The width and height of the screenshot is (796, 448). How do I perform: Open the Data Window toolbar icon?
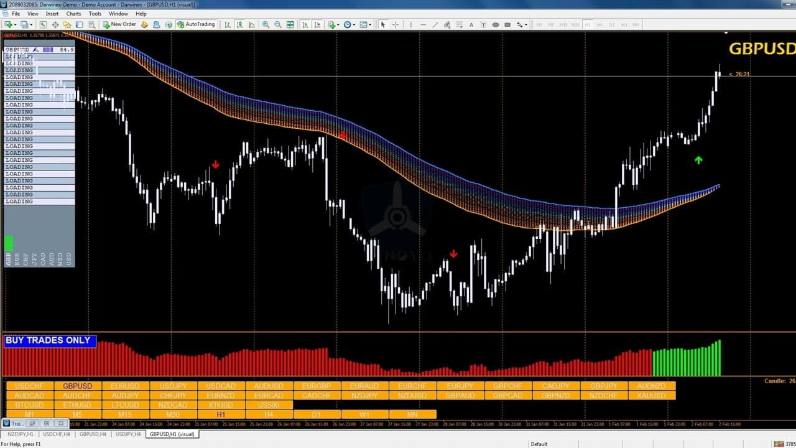coord(55,24)
